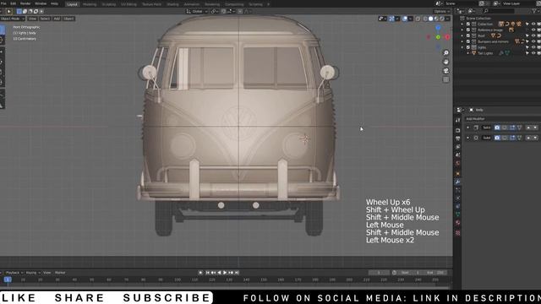The image size is (541, 304).
Task: Open the Object Data (green mesh) tab
Action: [x=458, y=214]
